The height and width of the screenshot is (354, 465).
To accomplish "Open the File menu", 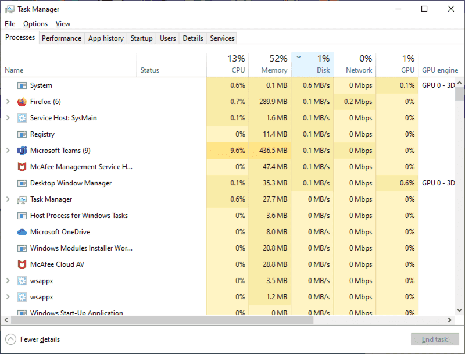I will (x=10, y=24).
